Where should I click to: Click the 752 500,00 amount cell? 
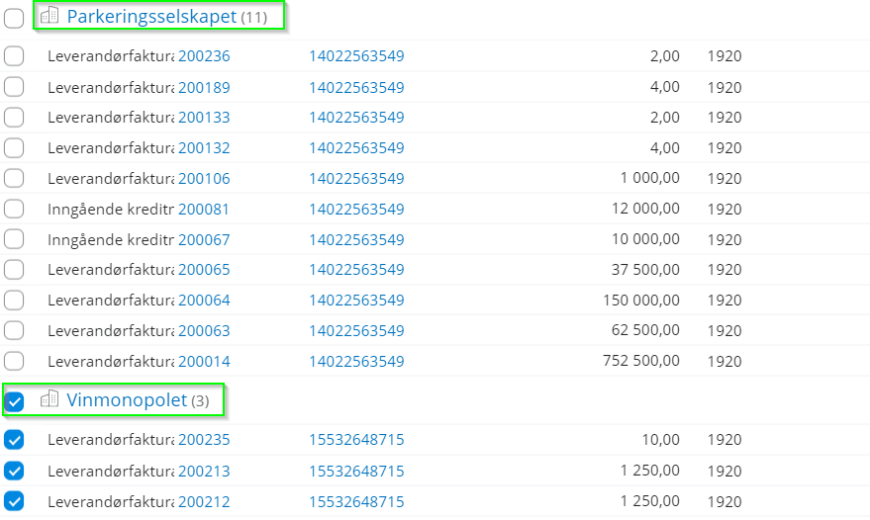point(641,361)
